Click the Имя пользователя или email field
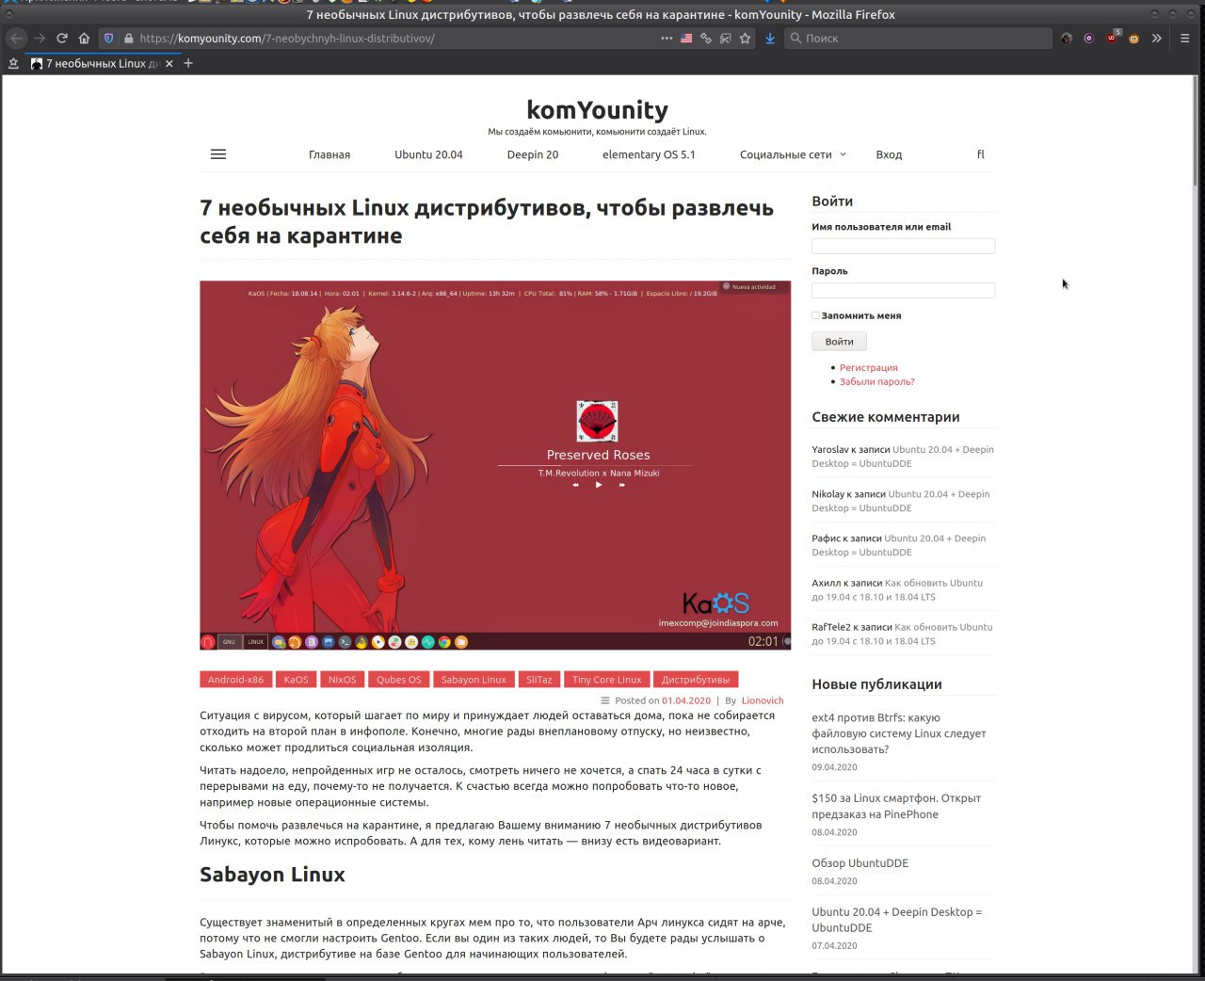Image resolution: width=1205 pixels, height=981 pixels. (x=903, y=246)
